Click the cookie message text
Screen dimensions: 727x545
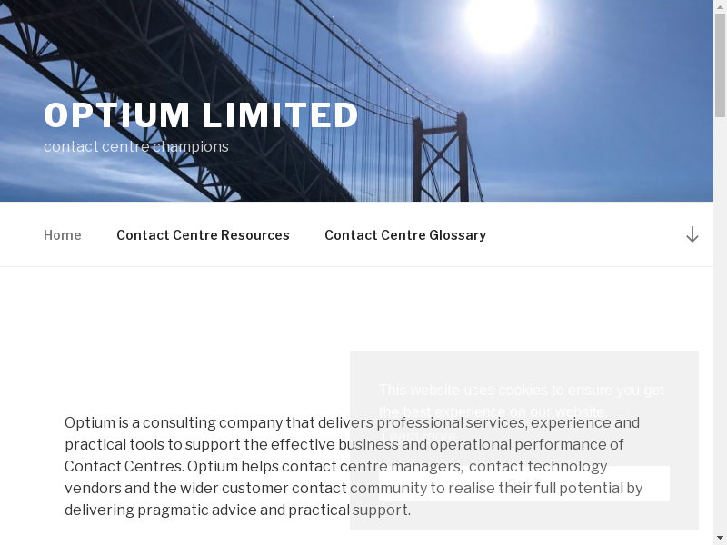pos(522,391)
